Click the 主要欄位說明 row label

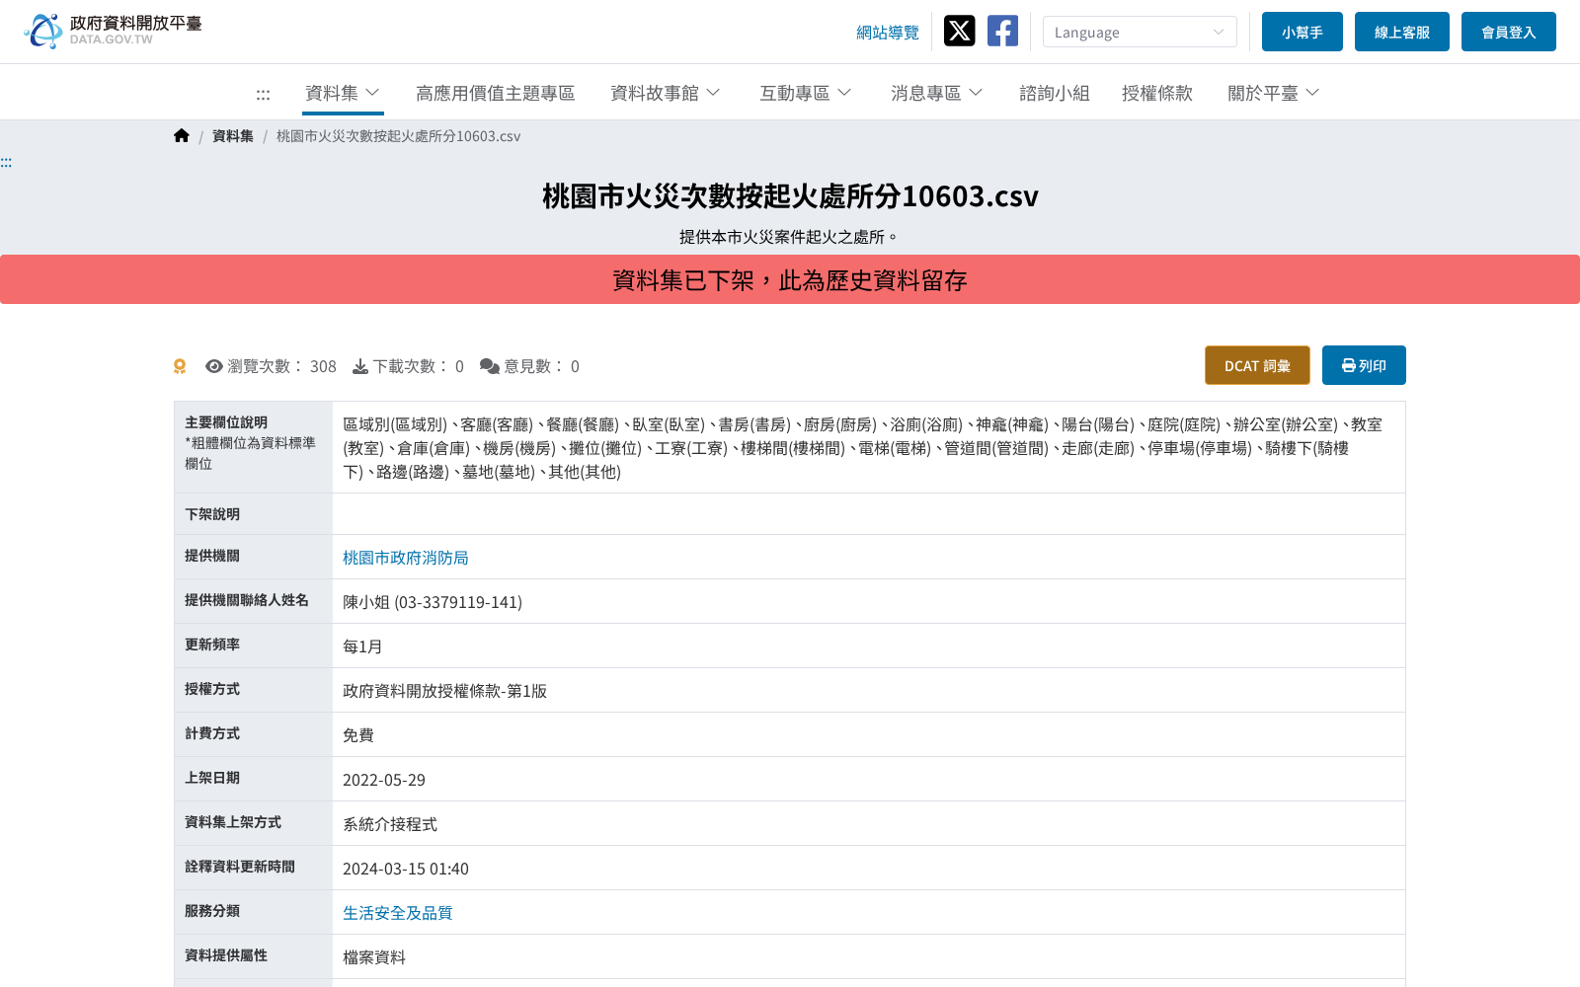tap(226, 422)
